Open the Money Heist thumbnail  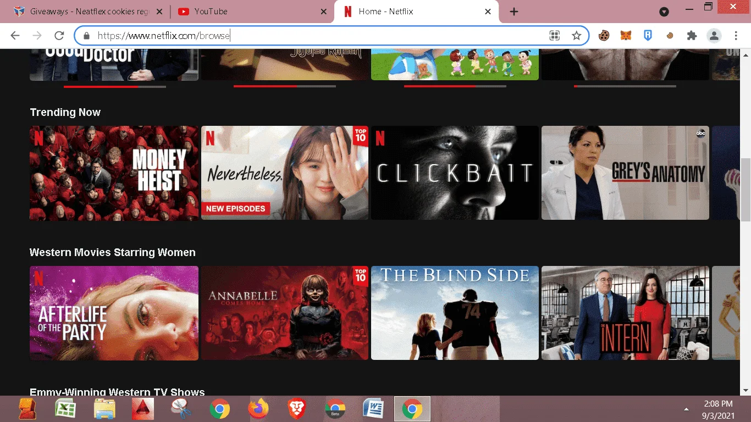pos(114,173)
